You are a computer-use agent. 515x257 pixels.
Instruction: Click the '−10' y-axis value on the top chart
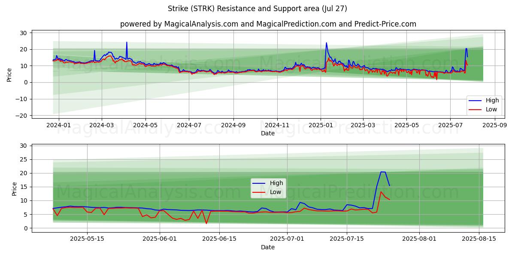click(x=22, y=99)
